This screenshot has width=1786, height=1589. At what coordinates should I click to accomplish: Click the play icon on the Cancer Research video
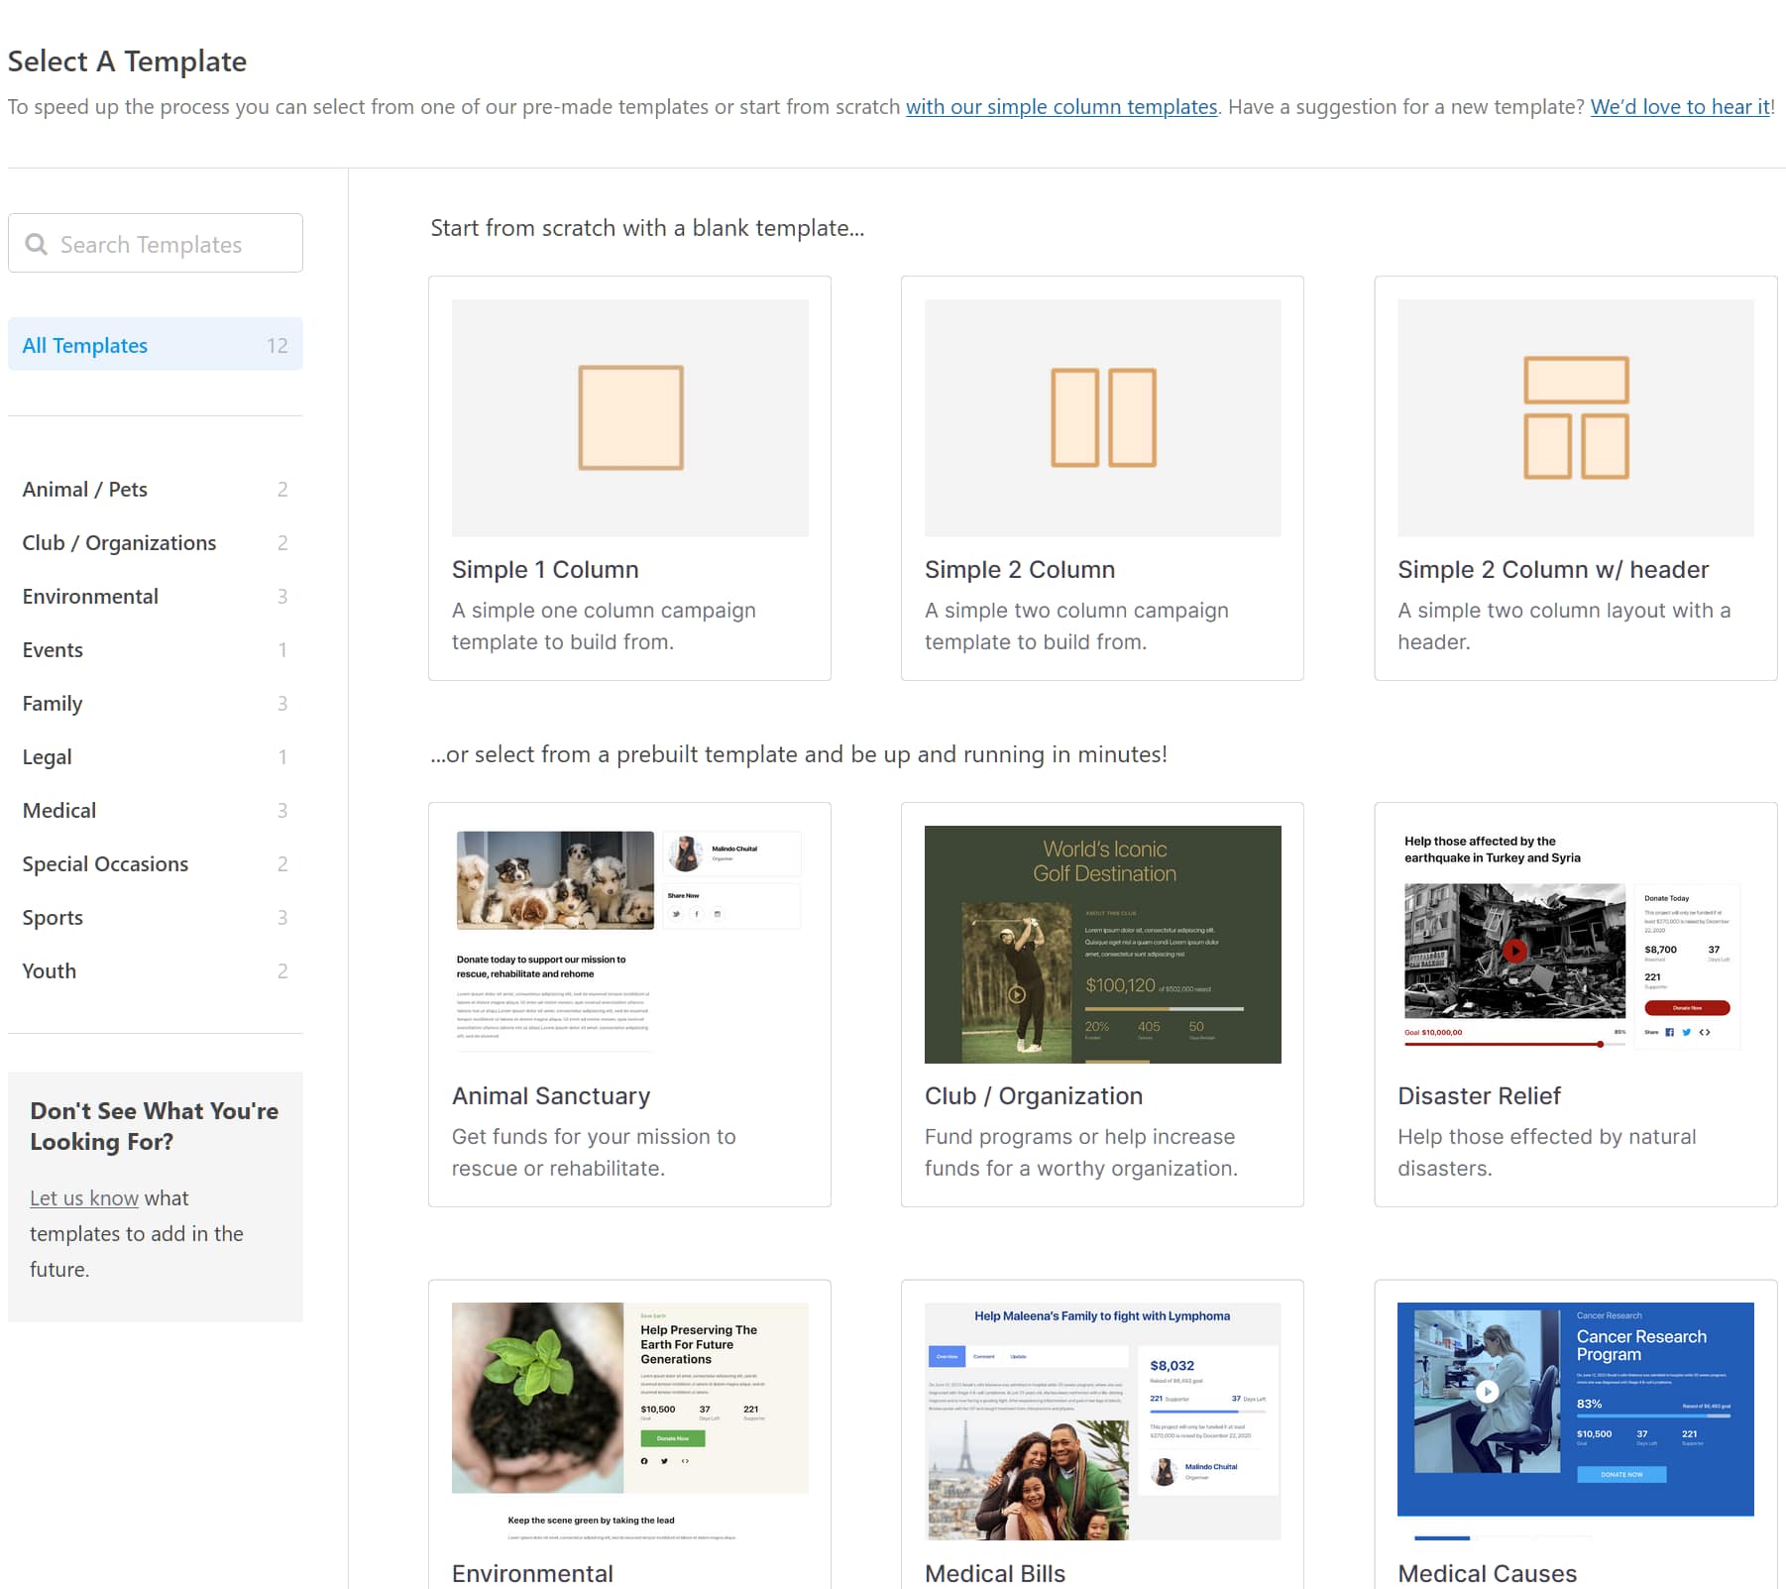point(1487,1391)
